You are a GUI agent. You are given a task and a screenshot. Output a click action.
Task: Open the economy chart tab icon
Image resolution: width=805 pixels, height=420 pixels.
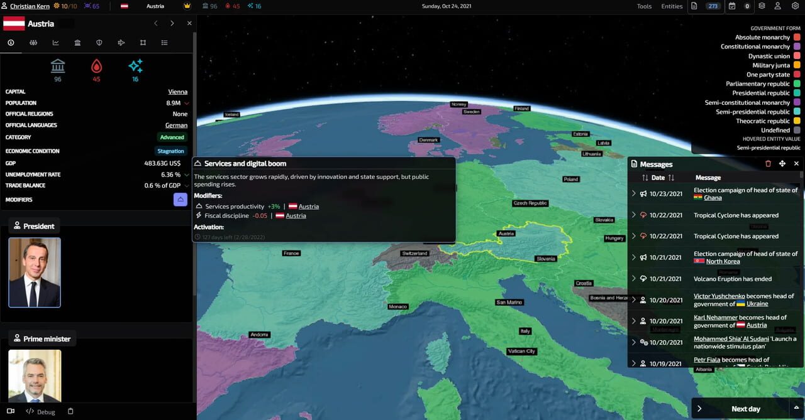pos(56,43)
